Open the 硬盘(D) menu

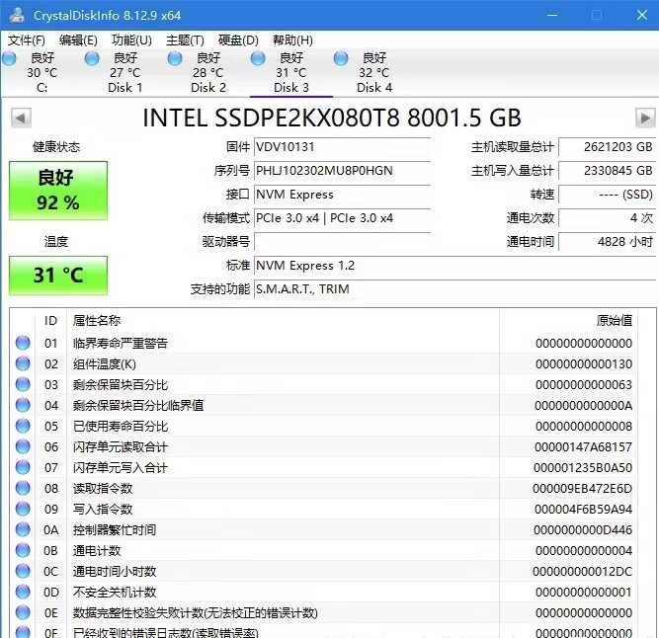point(238,40)
